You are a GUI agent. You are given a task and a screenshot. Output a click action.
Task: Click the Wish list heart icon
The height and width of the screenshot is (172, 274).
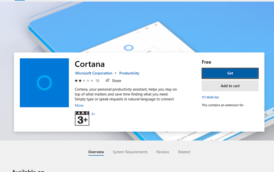(204, 97)
